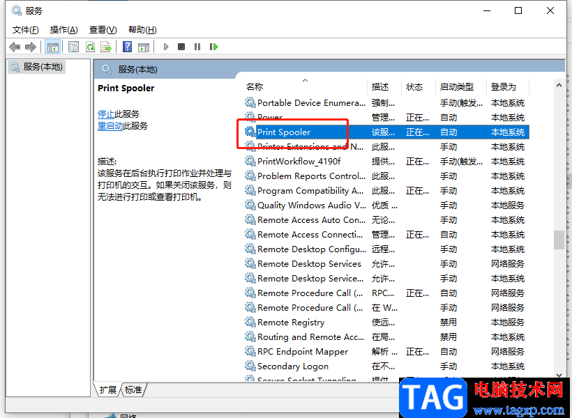This screenshot has width=572, height=418.
Task: Click the 手动(触发 startup type of PrintWorkflow_4190f
Action: coord(461,162)
